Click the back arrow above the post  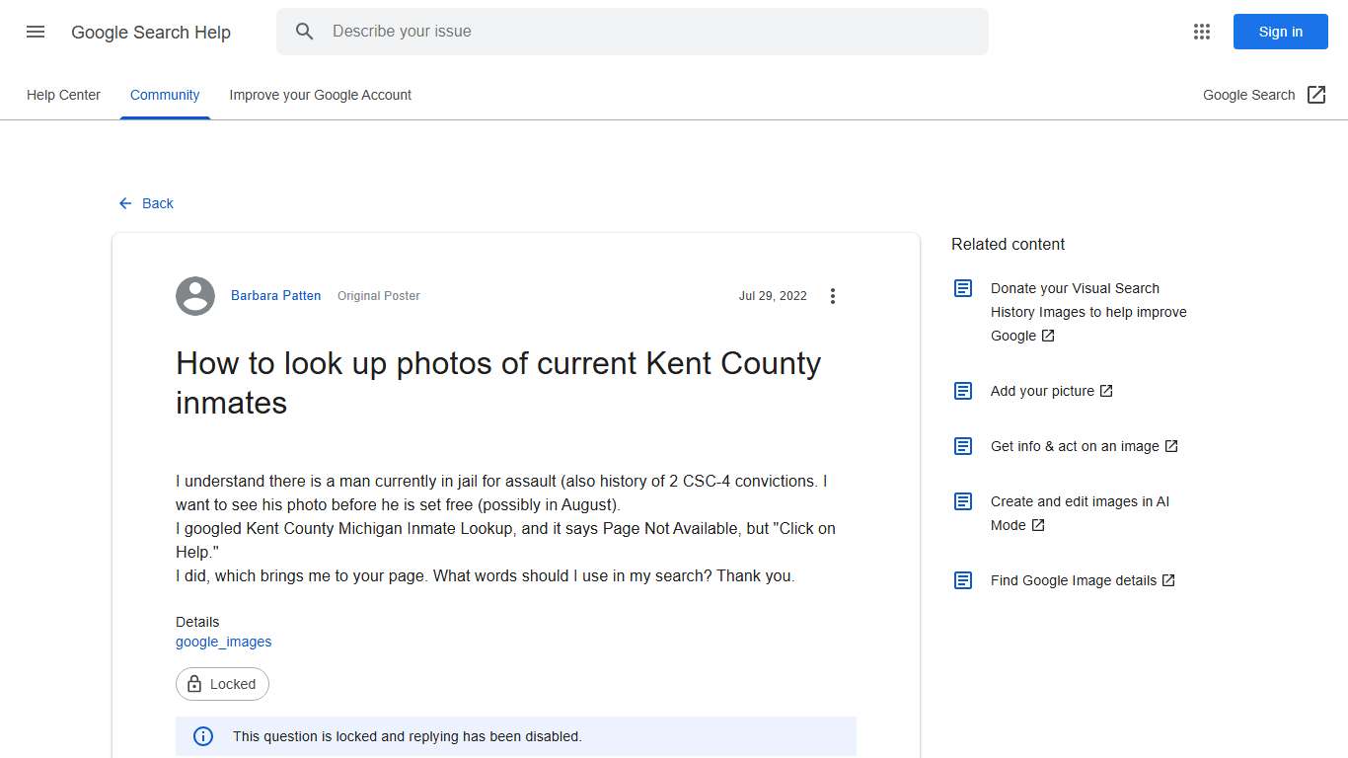point(124,203)
